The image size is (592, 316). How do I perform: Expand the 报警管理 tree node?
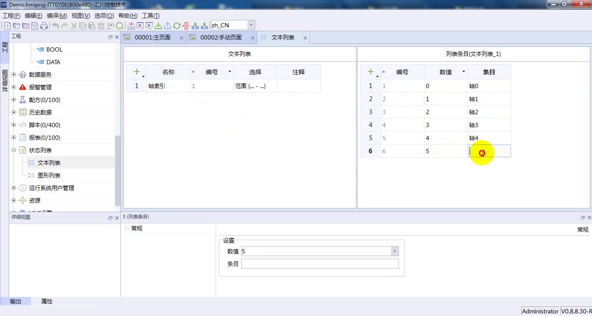coord(13,87)
